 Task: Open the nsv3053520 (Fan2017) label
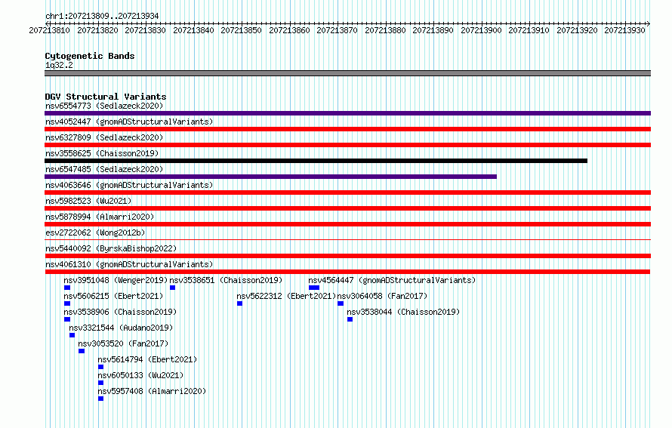tap(123, 343)
